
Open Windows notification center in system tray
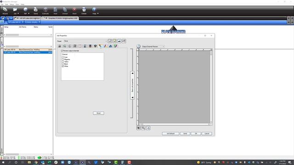pyautogui.click(x=290, y=162)
